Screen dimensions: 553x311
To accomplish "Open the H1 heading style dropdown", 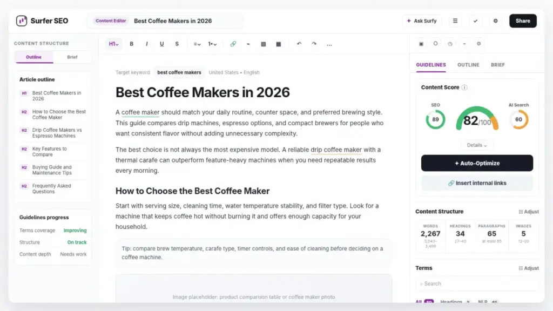I will [113, 44].
